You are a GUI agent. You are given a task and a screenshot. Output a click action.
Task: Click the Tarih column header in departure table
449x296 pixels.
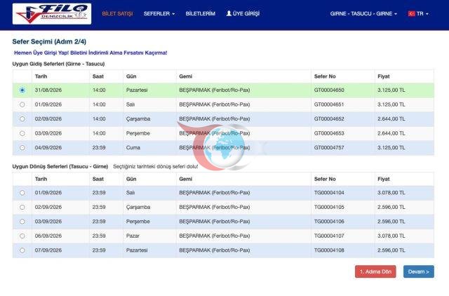[x=41, y=76]
